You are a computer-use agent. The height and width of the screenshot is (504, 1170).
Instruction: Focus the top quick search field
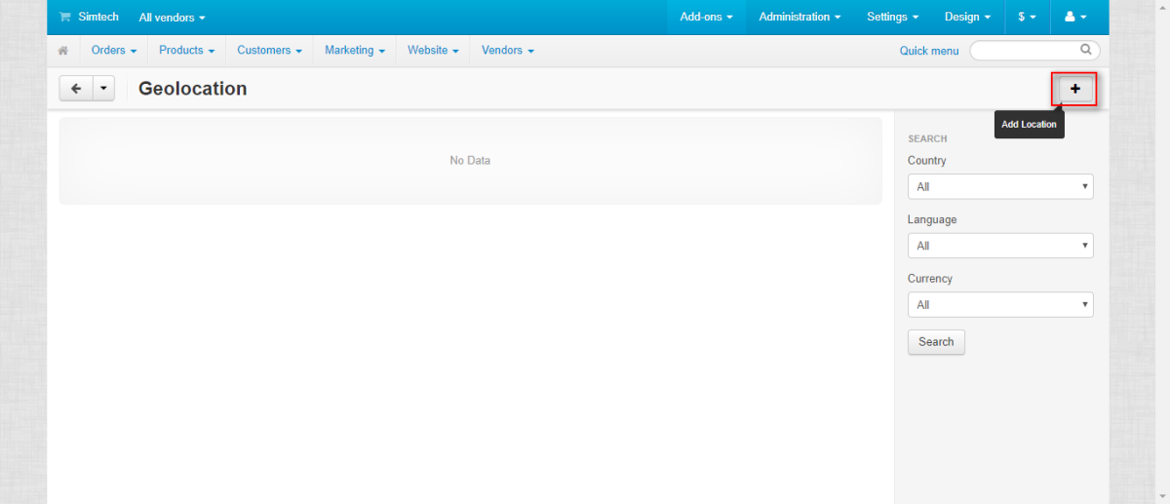(1034, 51)
